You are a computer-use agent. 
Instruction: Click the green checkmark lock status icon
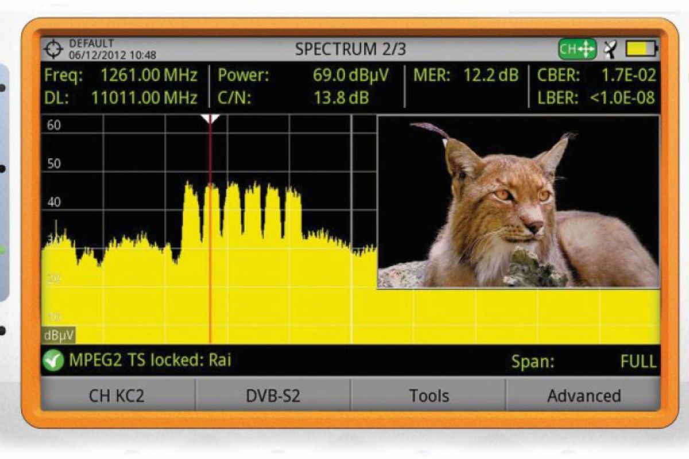coord(53,361)
